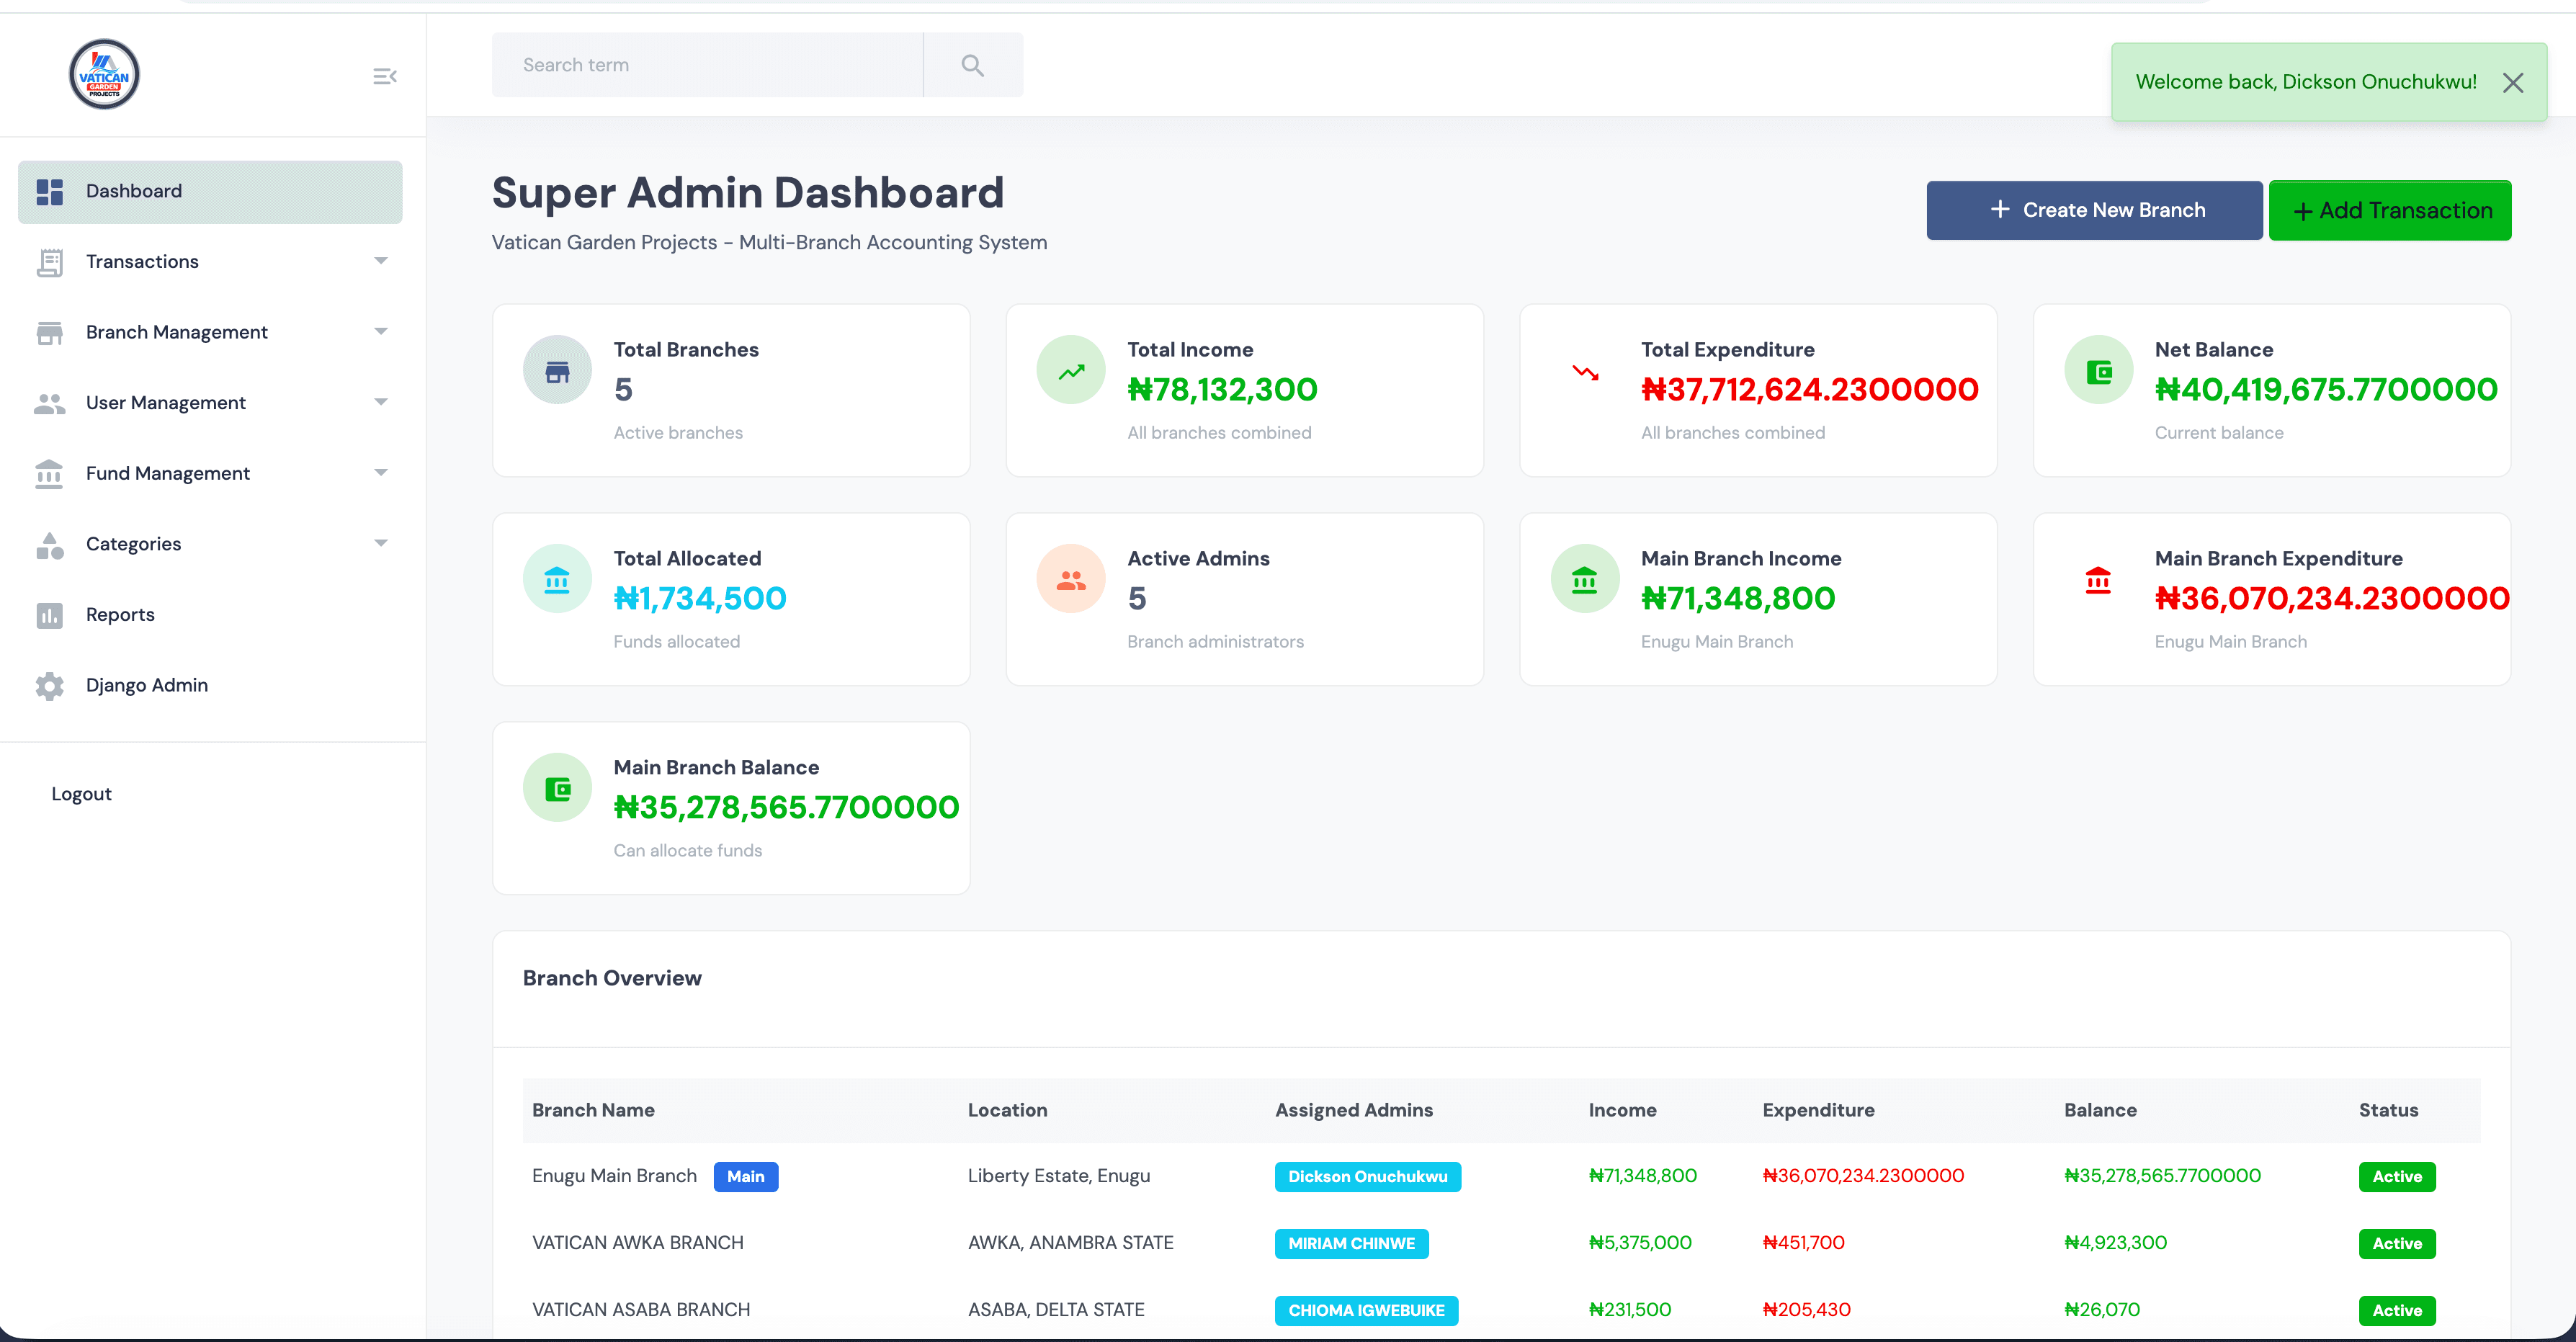This screenshot has height=1342, width=2576.
Task: Click the Total Allocated bank icon
Action: 557,580
